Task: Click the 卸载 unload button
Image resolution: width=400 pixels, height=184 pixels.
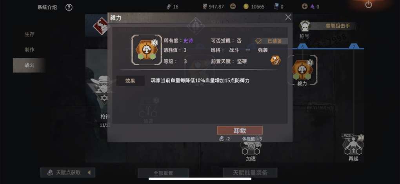Action: point(240,130)
